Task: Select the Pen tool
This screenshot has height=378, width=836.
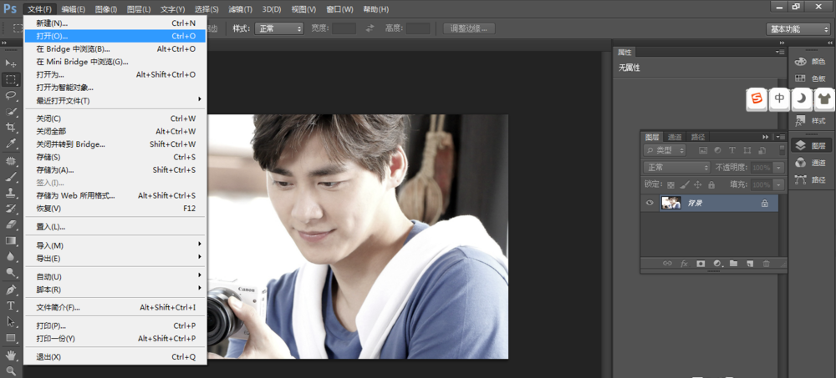Action: [x=11, y=290]
